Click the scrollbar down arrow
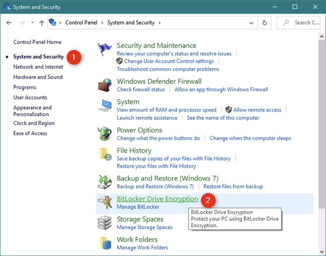 (322, 252)
